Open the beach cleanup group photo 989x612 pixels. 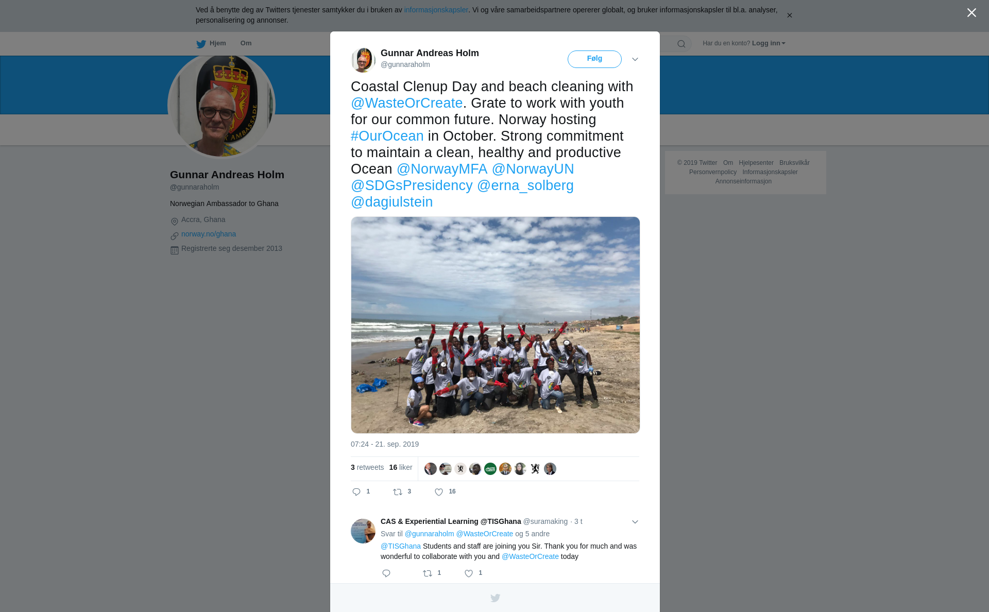click(x=495, y=325)
